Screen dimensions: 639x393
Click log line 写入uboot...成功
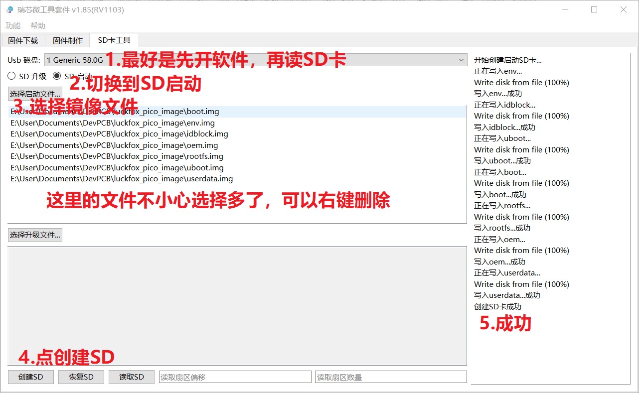tap(502, 161)
